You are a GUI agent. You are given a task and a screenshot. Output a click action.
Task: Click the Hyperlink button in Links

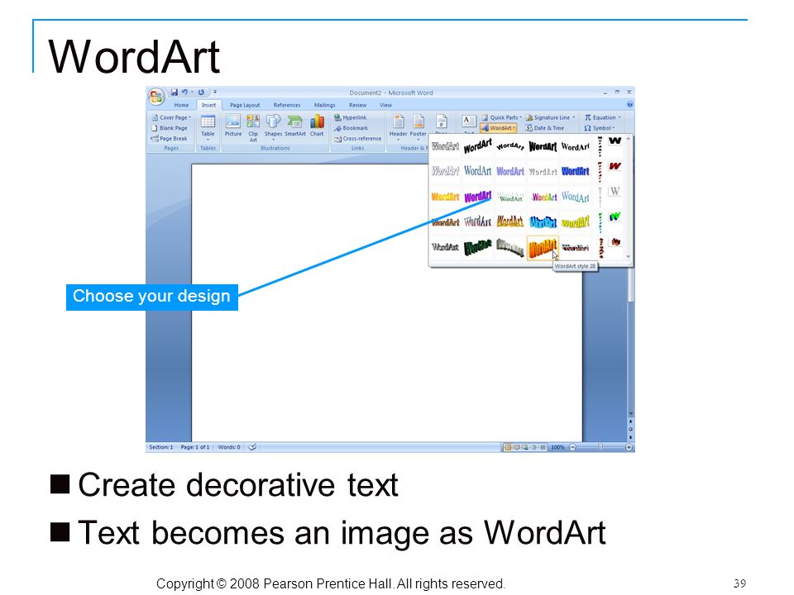(351, 117)
